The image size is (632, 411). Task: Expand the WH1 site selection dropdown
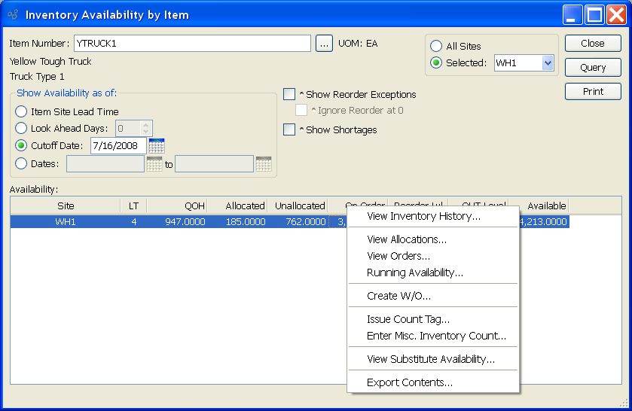tap(548, 63)
